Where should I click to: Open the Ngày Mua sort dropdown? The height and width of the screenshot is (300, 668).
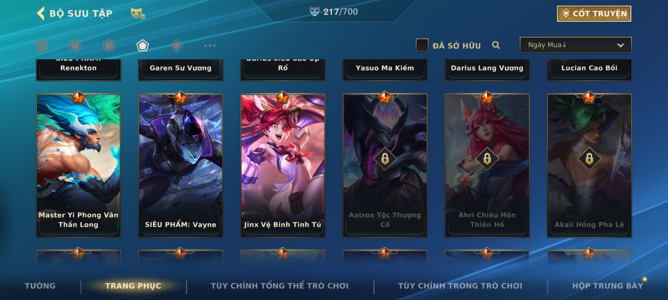point(576,45)
